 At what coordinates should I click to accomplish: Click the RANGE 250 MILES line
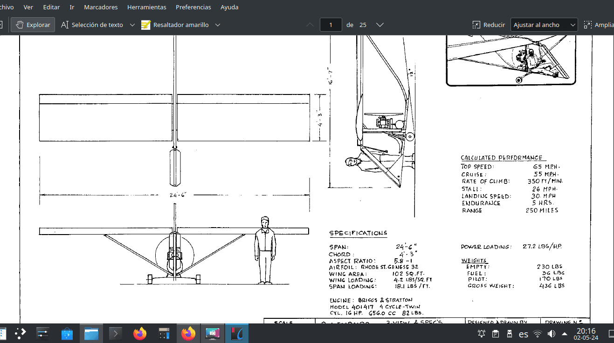[x=510, y=210]
